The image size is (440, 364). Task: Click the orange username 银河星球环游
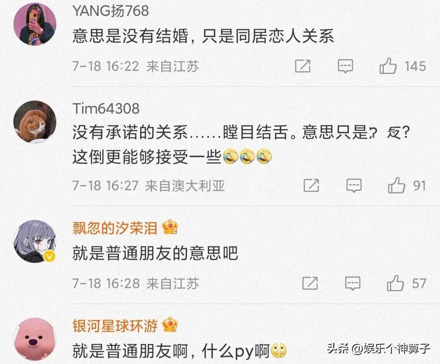tap(115, 326)
